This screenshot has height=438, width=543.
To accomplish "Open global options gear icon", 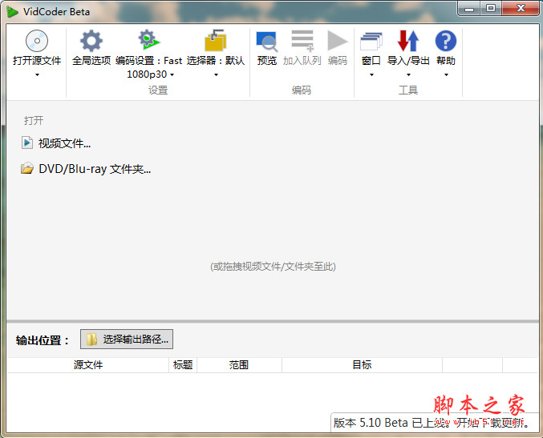I will coord(91,41).
